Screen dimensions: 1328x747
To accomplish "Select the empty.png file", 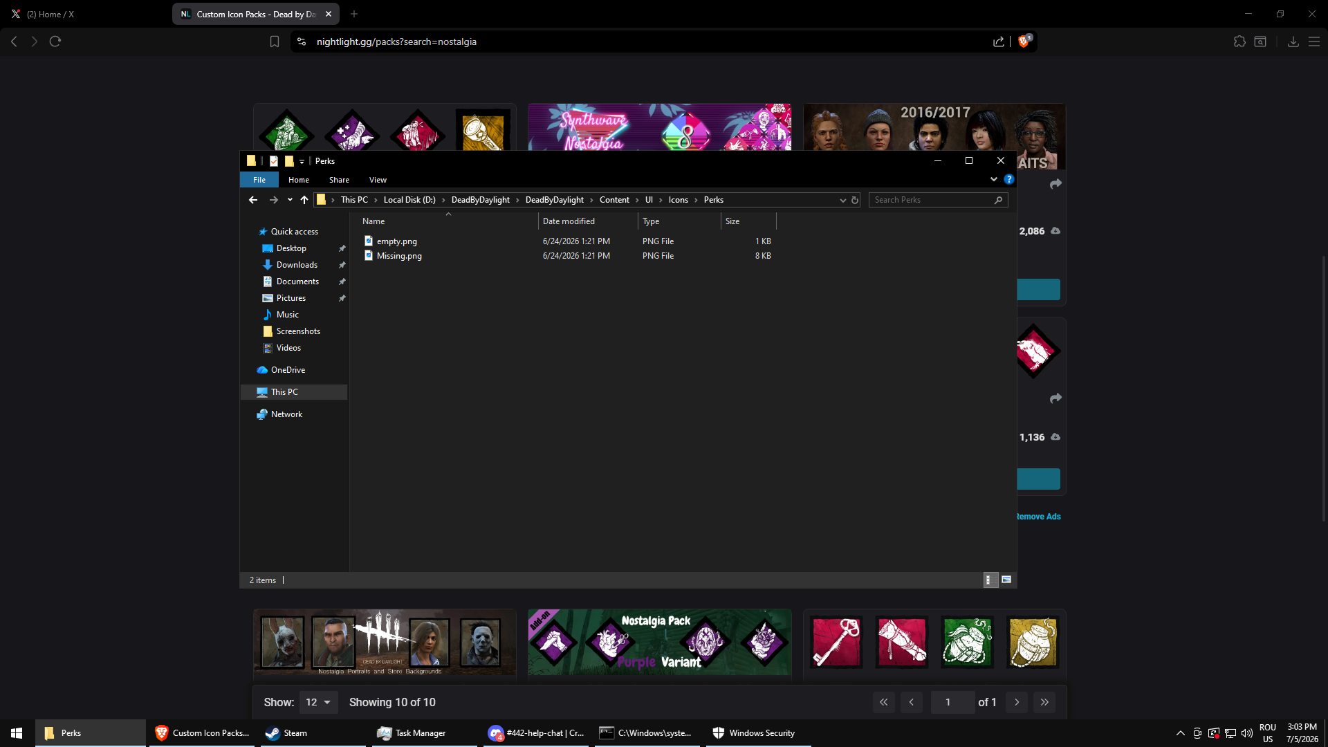I will [x=397, y=241].
